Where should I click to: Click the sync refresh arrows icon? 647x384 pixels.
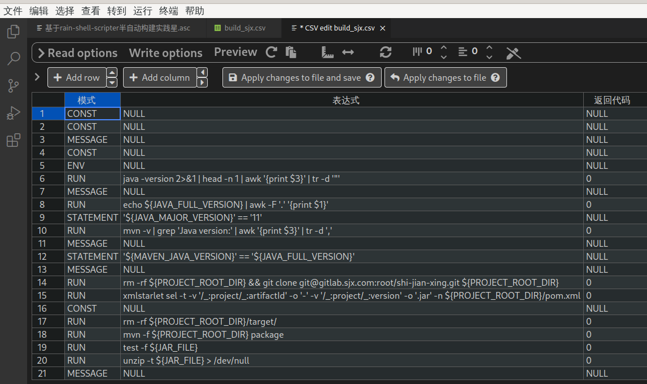click(386, 53)
